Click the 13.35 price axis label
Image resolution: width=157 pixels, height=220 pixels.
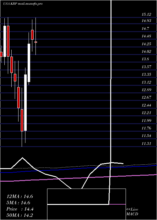(146, 74)
